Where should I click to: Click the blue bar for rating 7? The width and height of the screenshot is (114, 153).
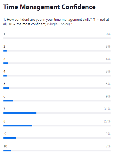tap(20, 113)
